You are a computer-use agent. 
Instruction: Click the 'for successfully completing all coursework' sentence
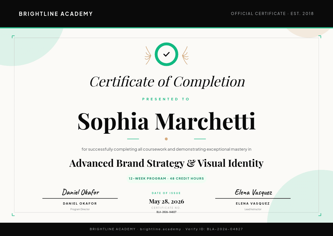coord(167,149)
